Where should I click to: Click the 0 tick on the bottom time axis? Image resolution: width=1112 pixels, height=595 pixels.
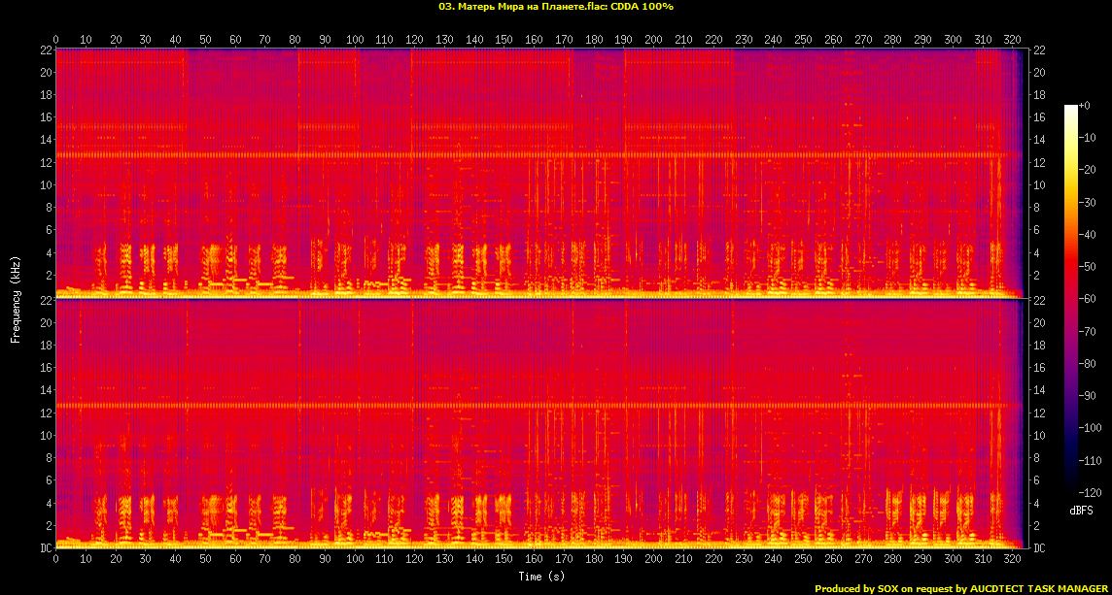(56, 560)
